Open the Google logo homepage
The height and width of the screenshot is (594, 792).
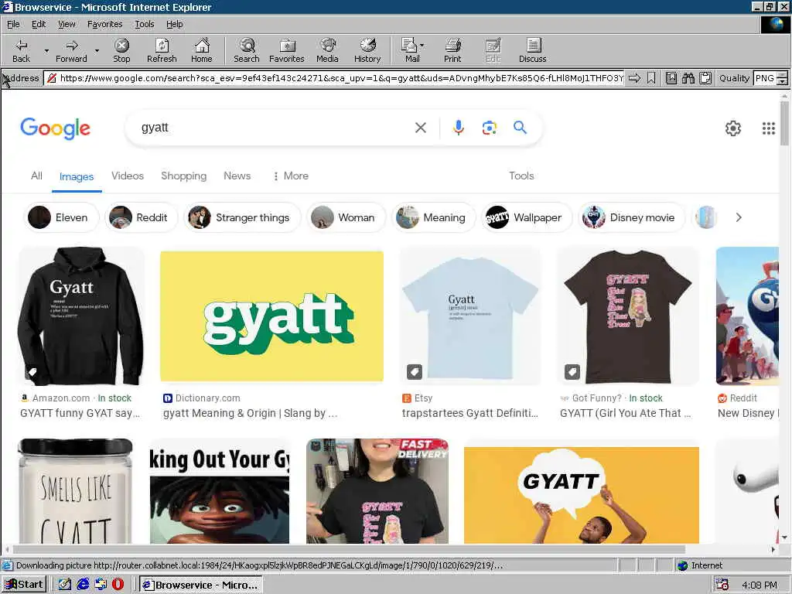click(56, 128)
